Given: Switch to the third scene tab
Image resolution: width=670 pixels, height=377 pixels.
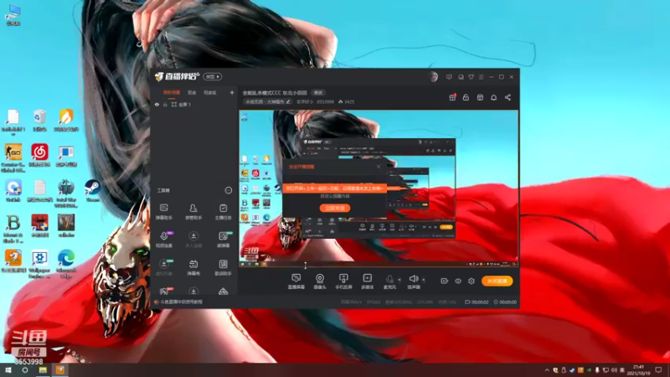Looking at the screenshot, I should click(x=210, y=92).
